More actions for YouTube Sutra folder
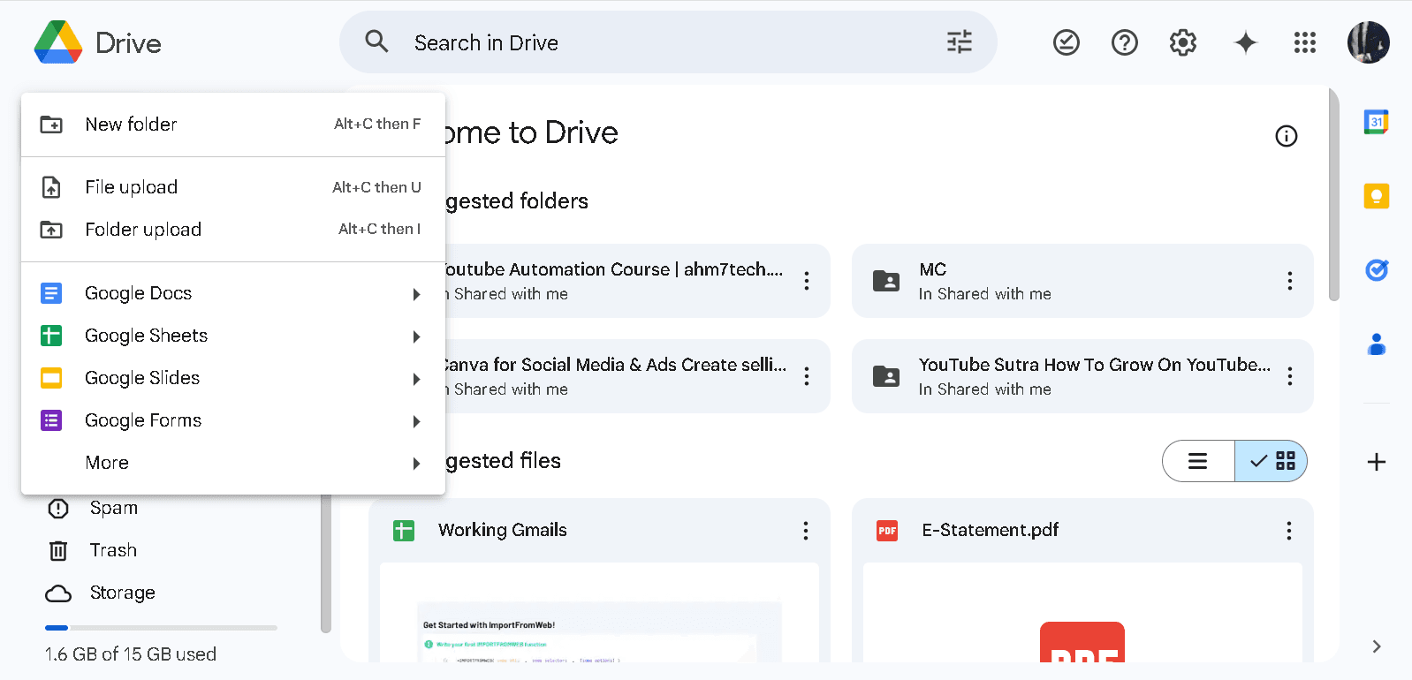 tap(1290, 376)
